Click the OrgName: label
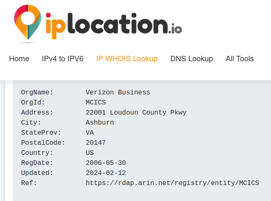 tap(37, 92)
